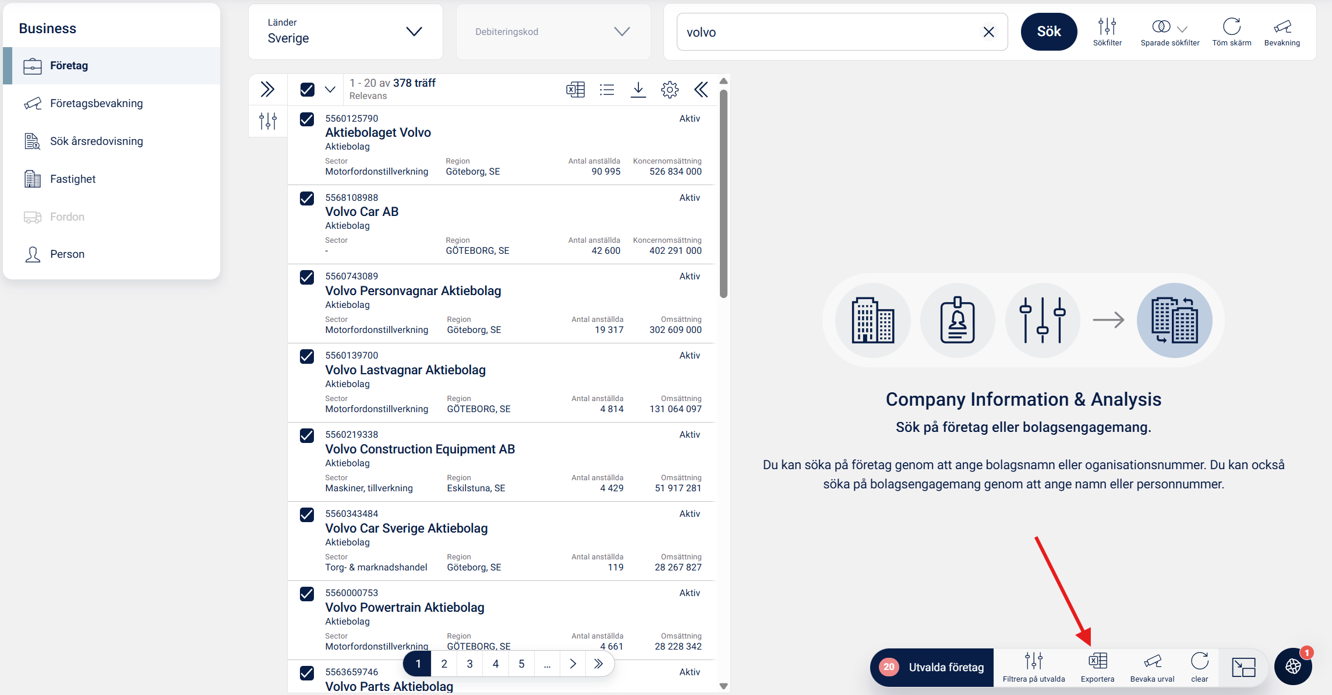Click the Töm skärm refresh icon
This screenshot has width=1332, height=695.
1231,27
